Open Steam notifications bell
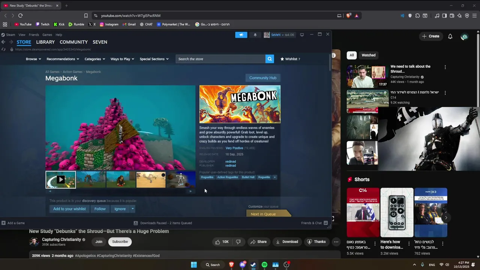The image size is (480, 270). (255, 34)
